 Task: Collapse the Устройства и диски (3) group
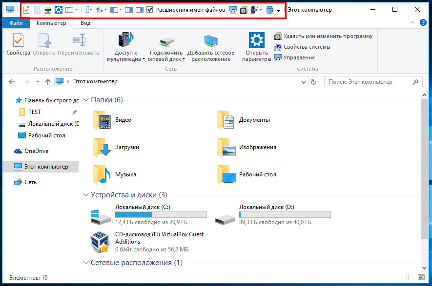click(86, 195)
